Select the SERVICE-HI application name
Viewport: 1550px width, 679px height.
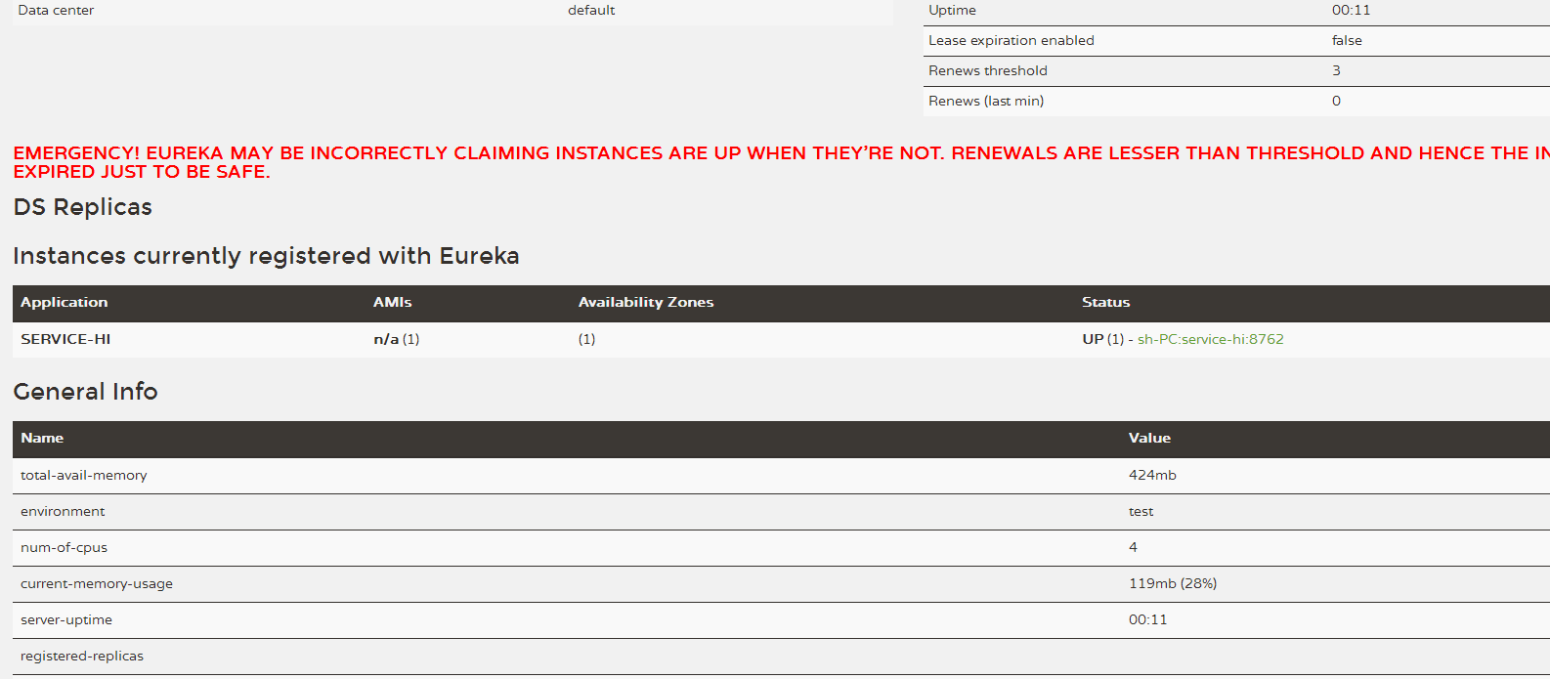coord(65,339)
